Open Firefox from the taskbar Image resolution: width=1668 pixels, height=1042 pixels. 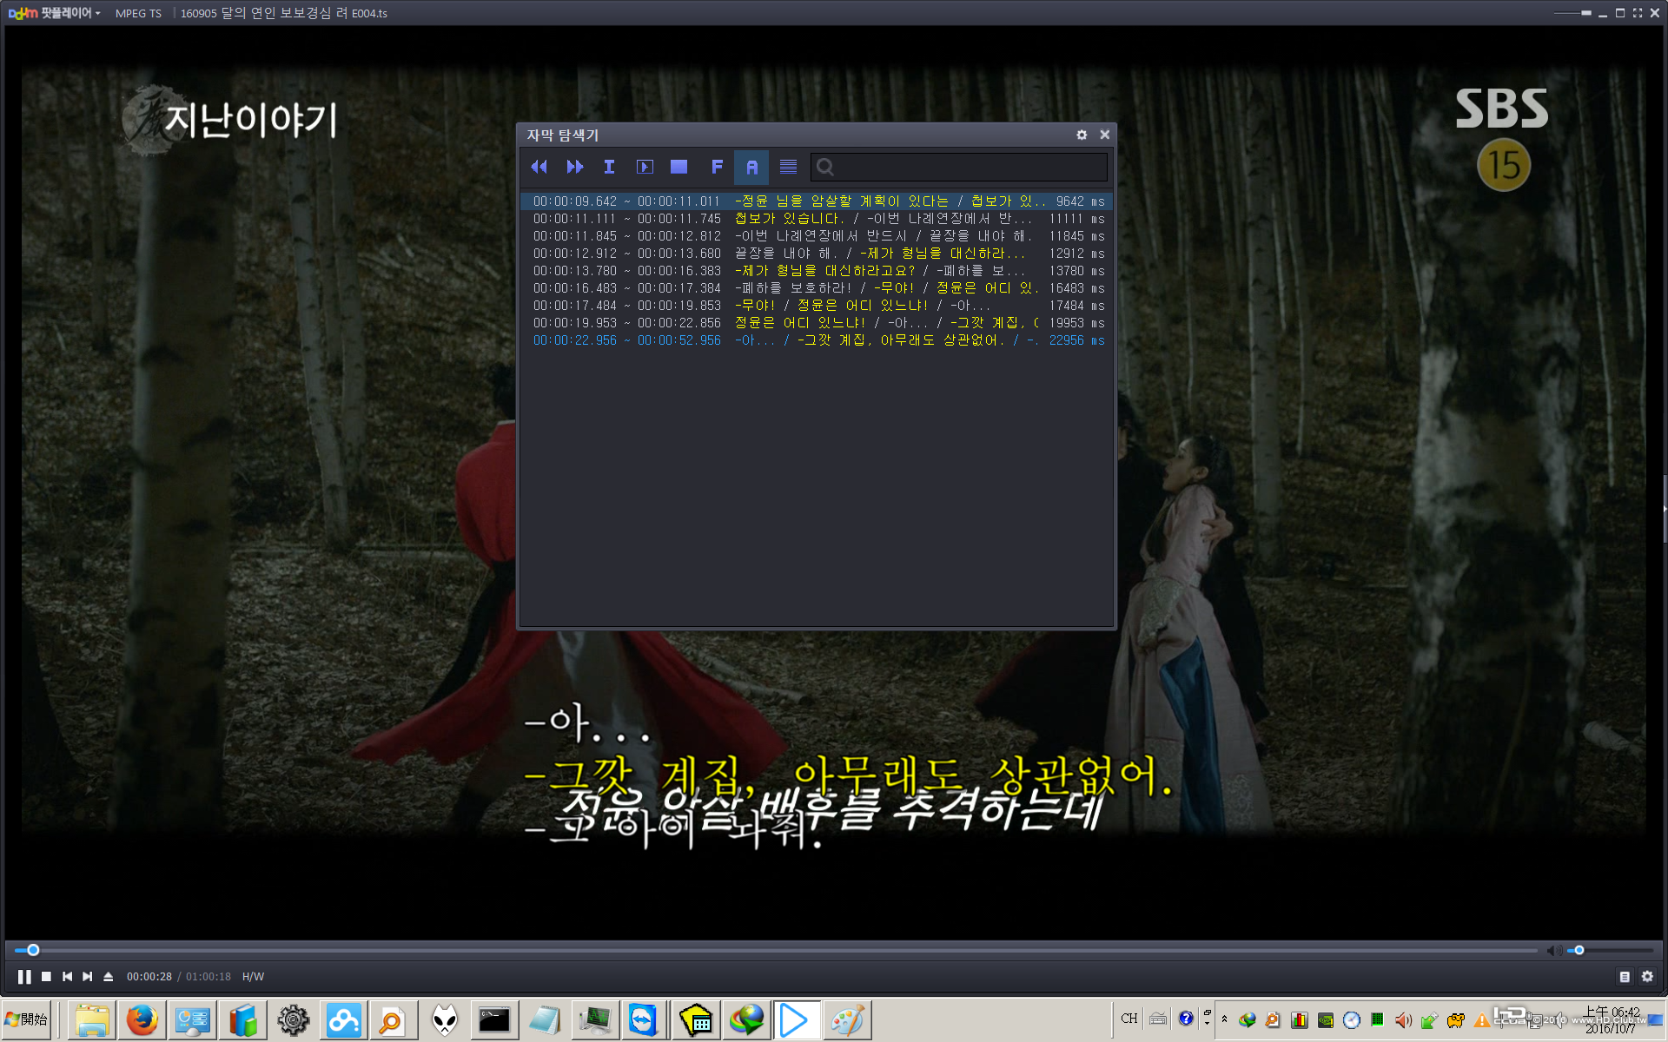pos(142,1020)
